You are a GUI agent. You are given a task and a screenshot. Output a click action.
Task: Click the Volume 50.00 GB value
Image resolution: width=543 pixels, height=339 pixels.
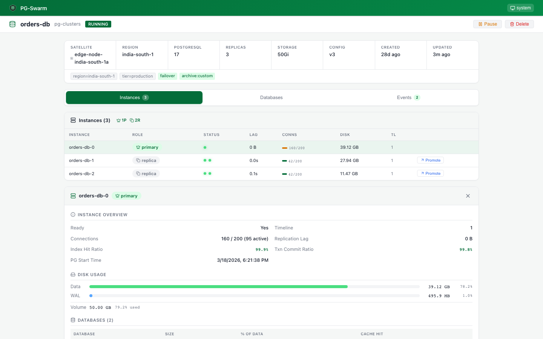coord(100,307)
